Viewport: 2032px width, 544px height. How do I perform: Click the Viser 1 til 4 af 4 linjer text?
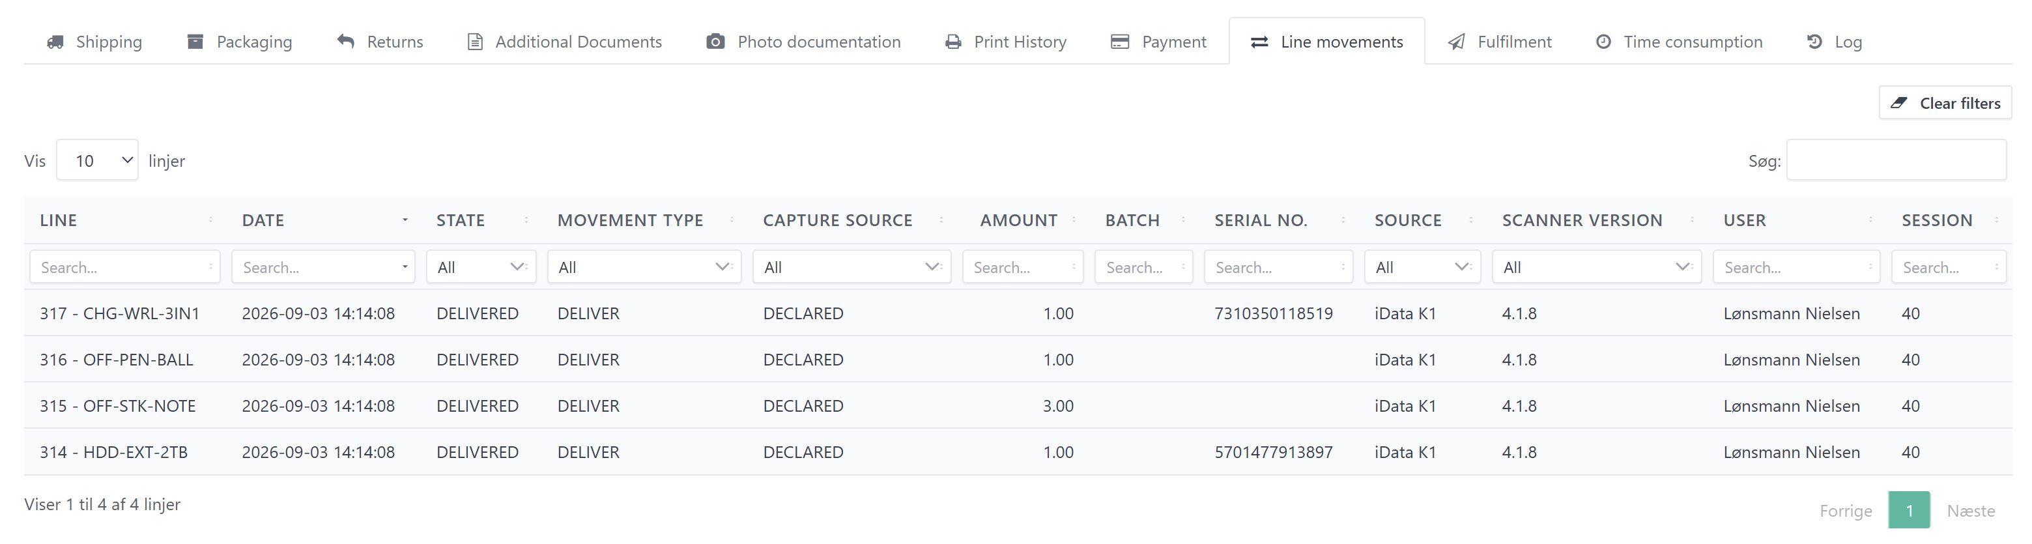point(102,504)
